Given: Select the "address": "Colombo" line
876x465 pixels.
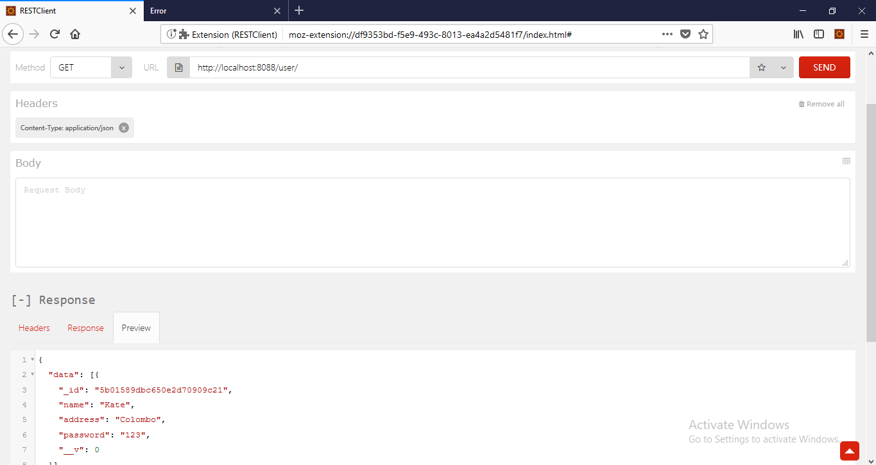Looking at the screenshot, I should point(112,419).
